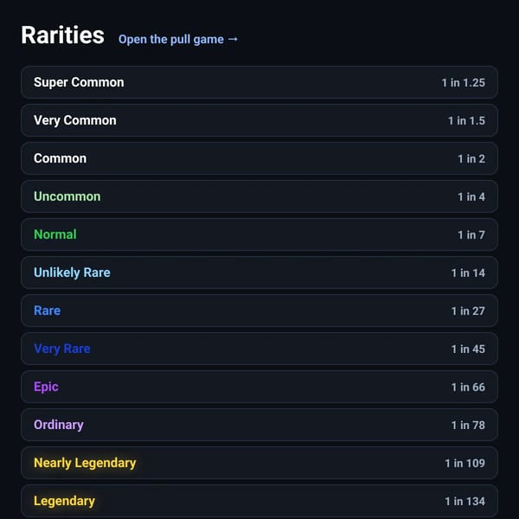Select the green Normal rarity row

[259, 234]
